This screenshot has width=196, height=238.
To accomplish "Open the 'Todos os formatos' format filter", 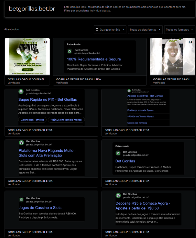I will coord(180,30).
